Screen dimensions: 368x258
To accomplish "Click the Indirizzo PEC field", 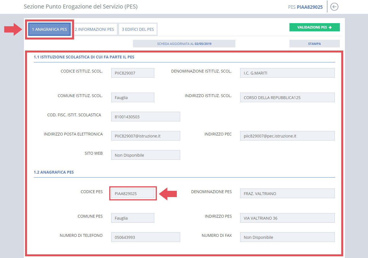I will [x=287, y=136].
